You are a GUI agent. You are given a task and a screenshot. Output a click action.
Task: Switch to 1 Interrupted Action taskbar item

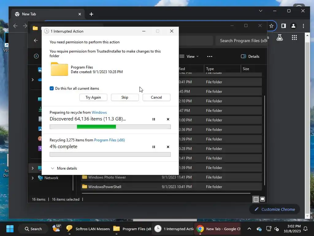[x=174, y=229]
